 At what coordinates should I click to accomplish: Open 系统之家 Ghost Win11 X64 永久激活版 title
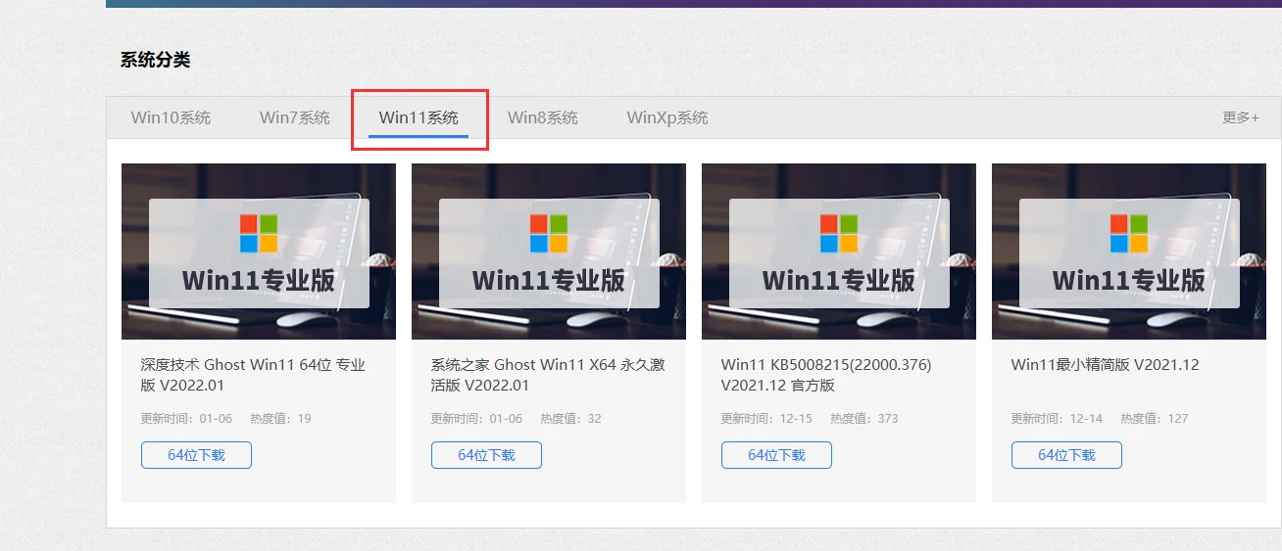548,375
